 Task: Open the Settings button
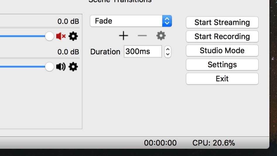(222, 65)
